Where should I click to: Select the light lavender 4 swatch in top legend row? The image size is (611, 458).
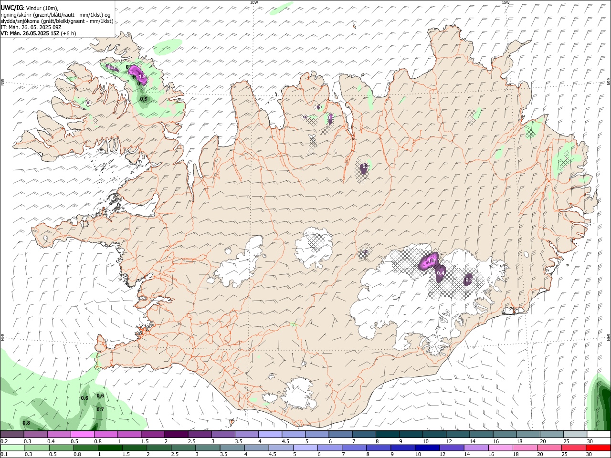[270, 434]
